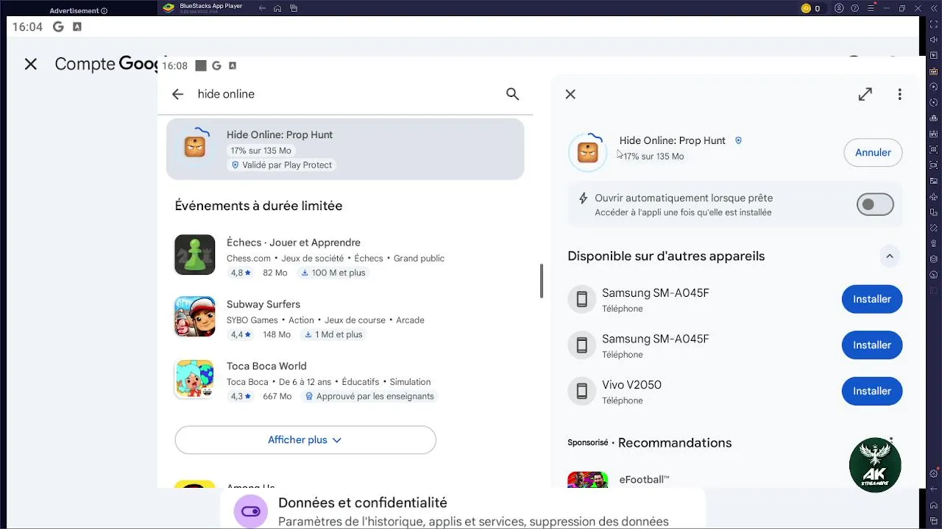Click search results scrollbar thumb
The width and height of the screenshot is (942, 529).
tap(542, 281)
